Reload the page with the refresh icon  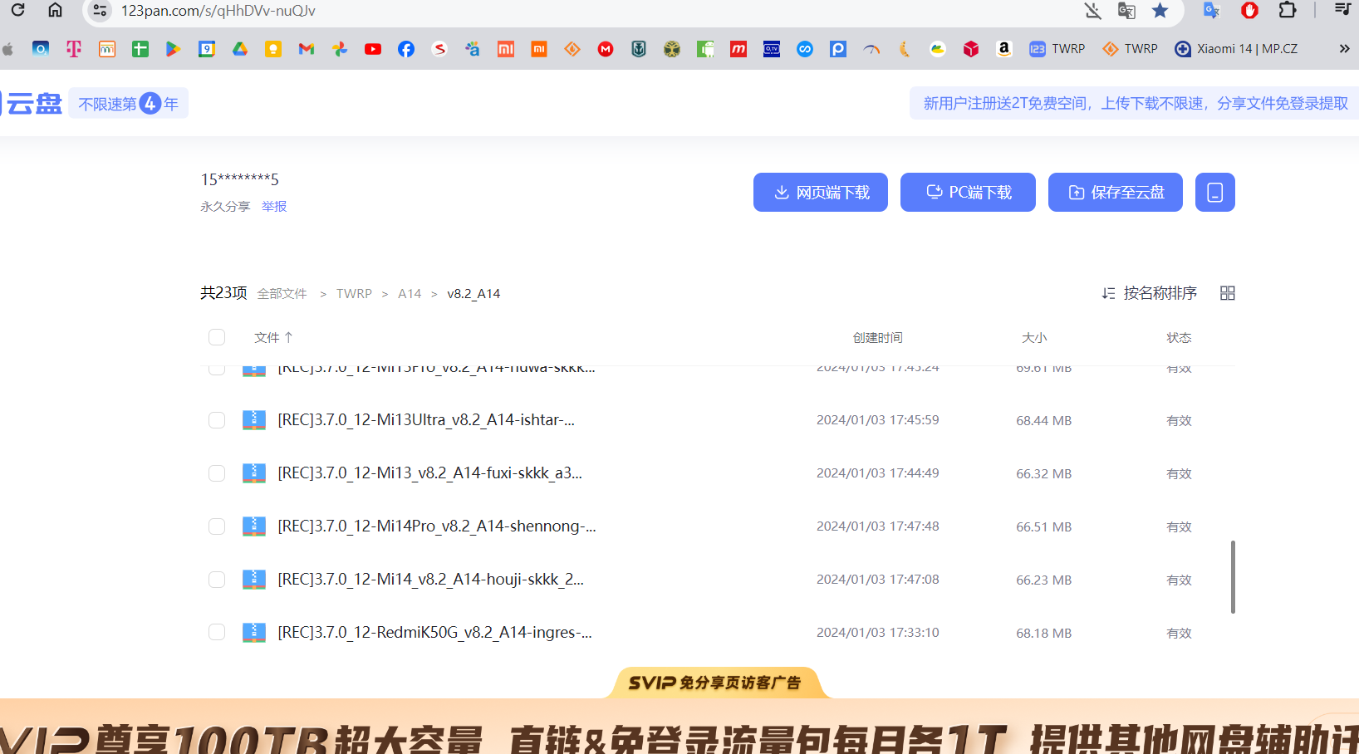point(17,10)
